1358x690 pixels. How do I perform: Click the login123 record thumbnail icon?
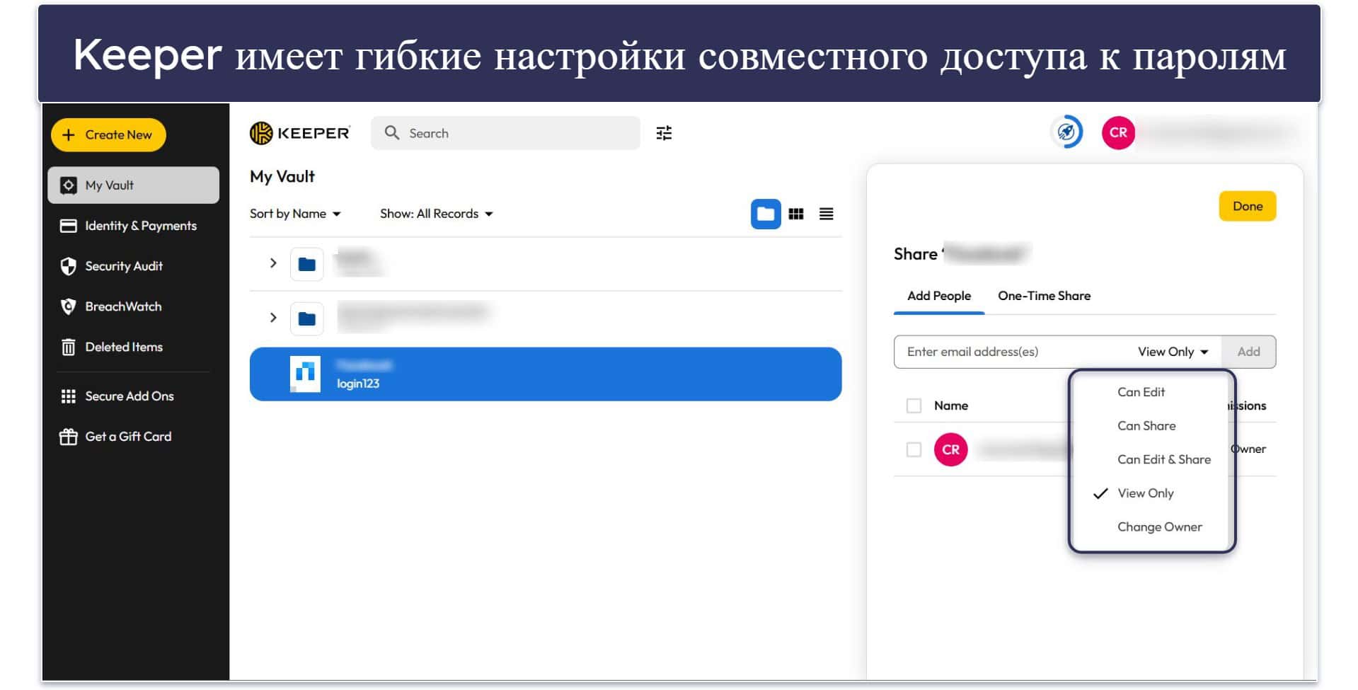tap(306, 374)
